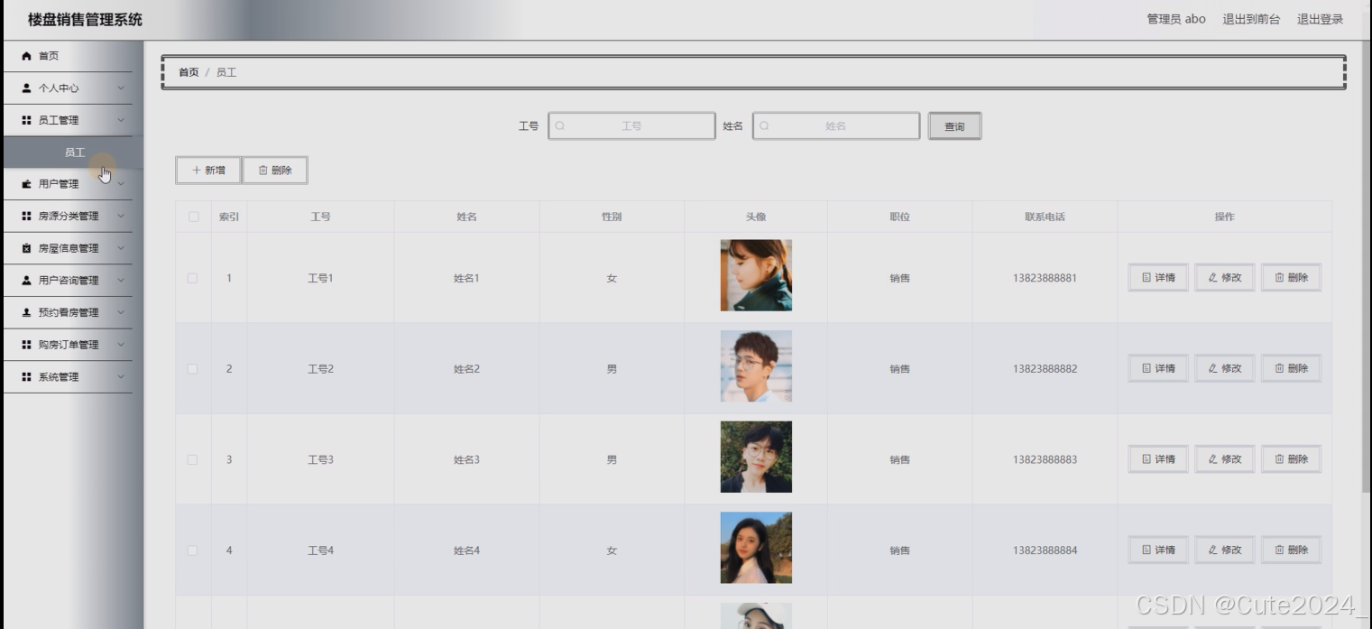Click the grid icon next to 购房订单管理
This screenshot has height=629, width=1372.
tap(27, 345)
